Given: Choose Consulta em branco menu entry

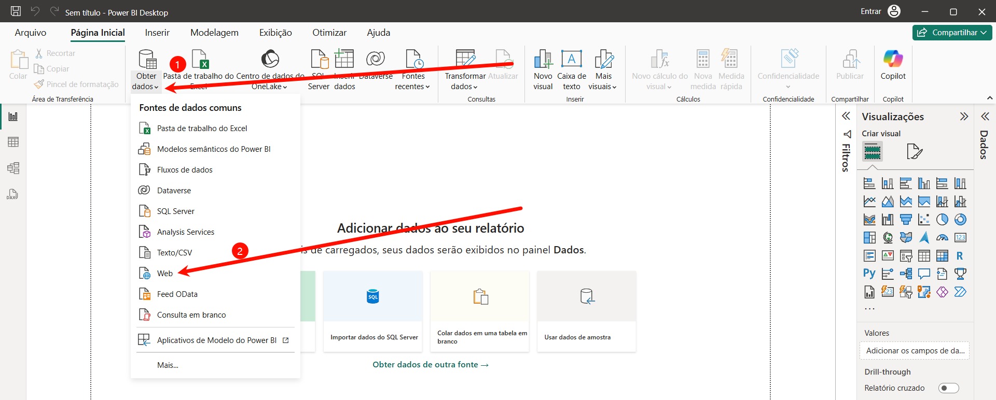Looking at the screenshot, I should pos(215,315).
